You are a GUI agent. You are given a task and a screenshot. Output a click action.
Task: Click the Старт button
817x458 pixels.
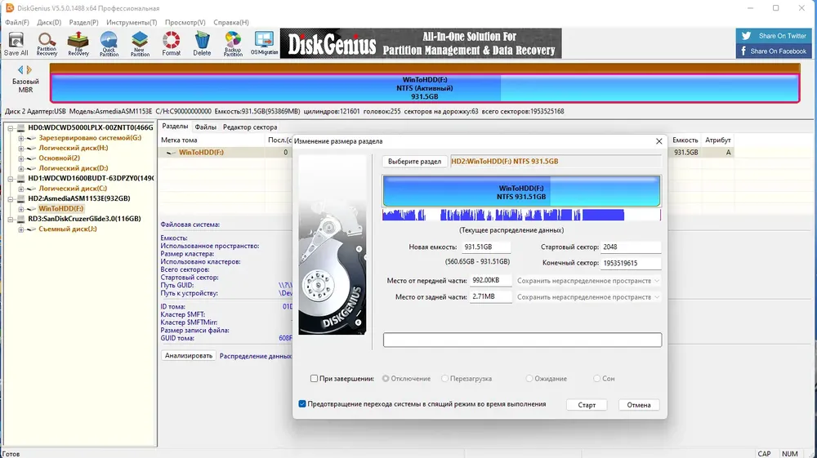tap(587, 405)
